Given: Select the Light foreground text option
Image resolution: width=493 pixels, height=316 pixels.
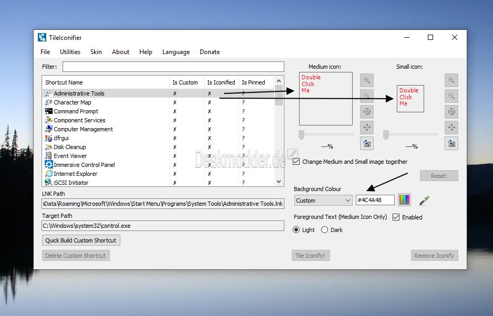Looking at the screenshot, I should pos(296,230).
